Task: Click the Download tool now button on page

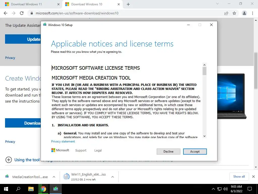Action: [23, 123]
